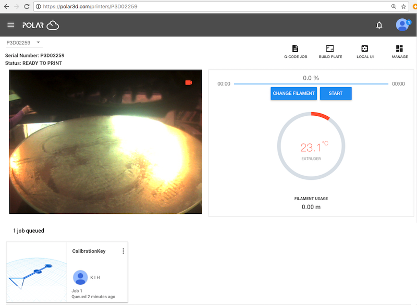Screen dimensions: 417x305
Task: Click the '1 job queued' heading
Action: tap(29, 230)
